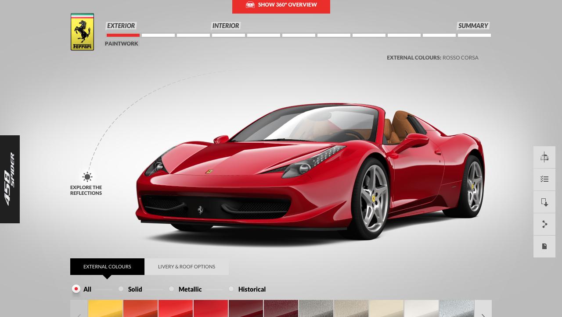
Task: Choose the red swatch left of dark maroon
Action: (x=211, y=309)
